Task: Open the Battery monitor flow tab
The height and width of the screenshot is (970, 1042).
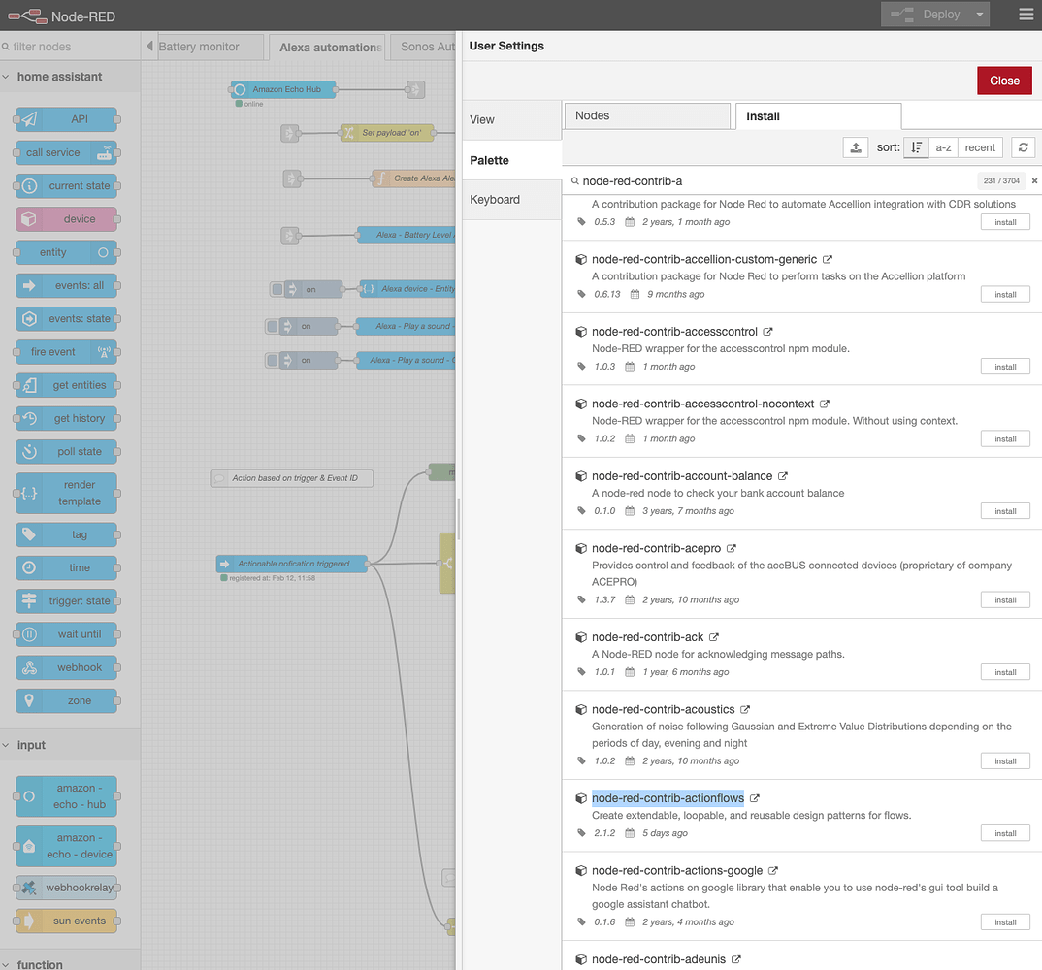Action: pyautogui.click(x=210, y=48)
